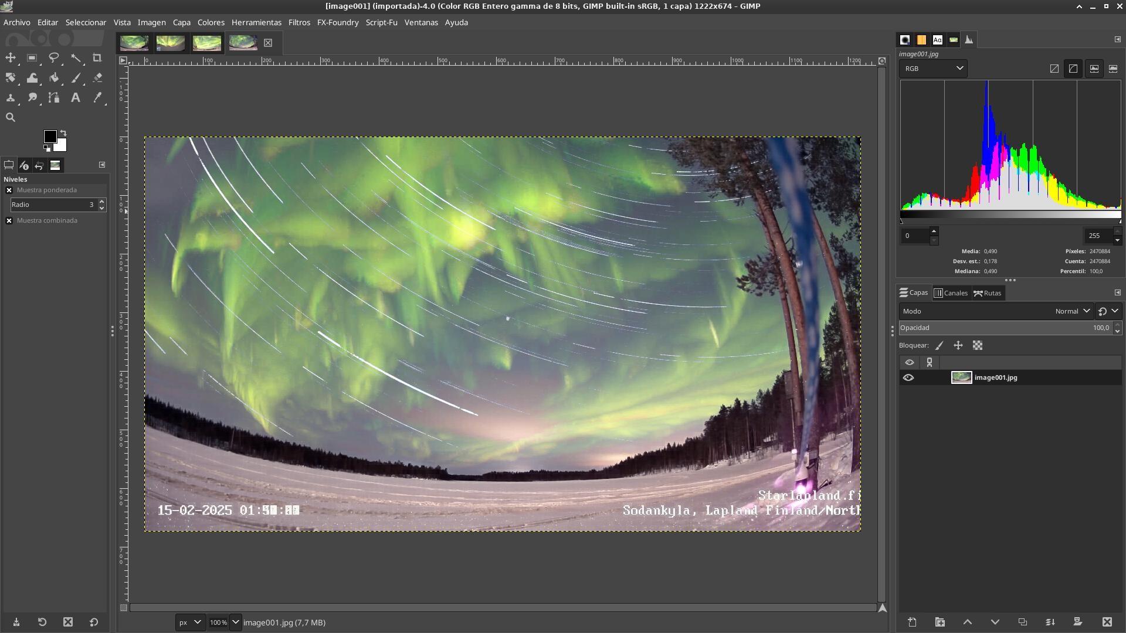The height and width of the screenshot is (633, 1126).
Task: Open the layer mode group switcher dropdown
Action: point(1108,311)
